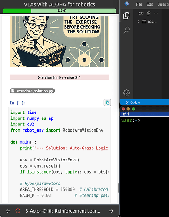Open the Manage gear in VS Code
This screenshot has height=217, width=169.
pyautogui.click(x=126, y=93)
